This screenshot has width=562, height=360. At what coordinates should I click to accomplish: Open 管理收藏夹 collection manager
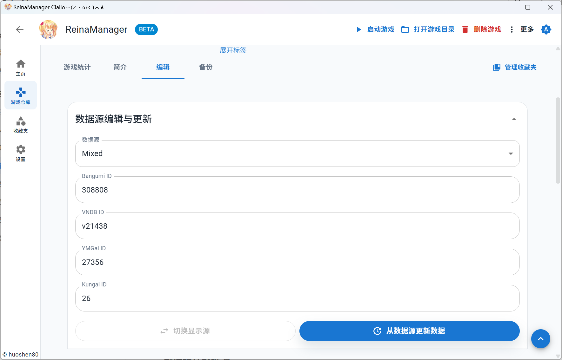click(515, 67)
